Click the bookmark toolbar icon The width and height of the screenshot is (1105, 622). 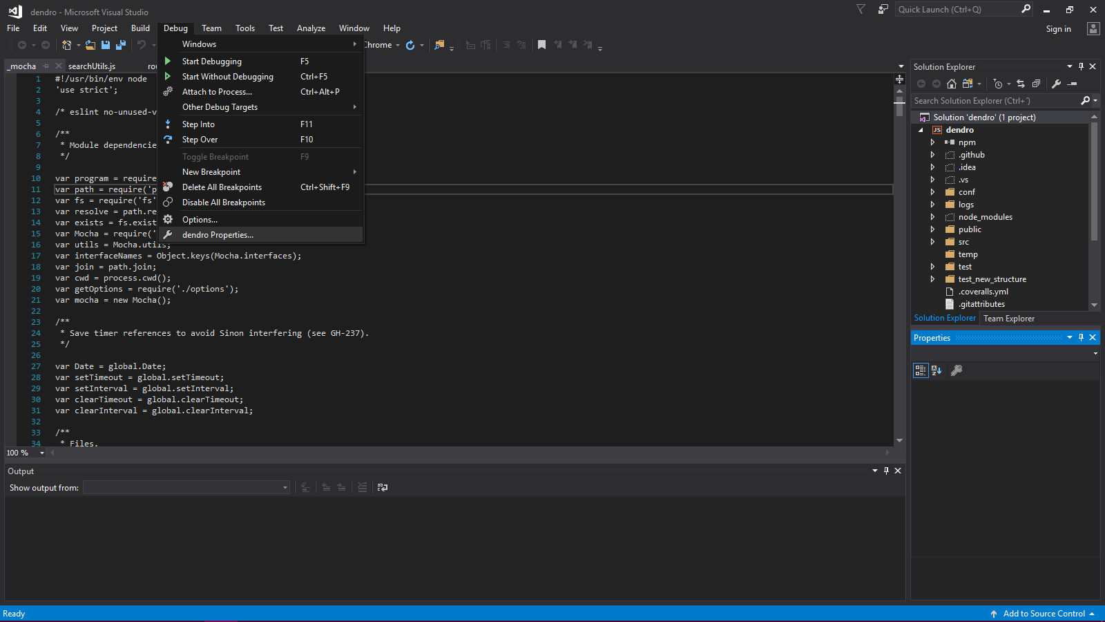[x=542, y=45]
